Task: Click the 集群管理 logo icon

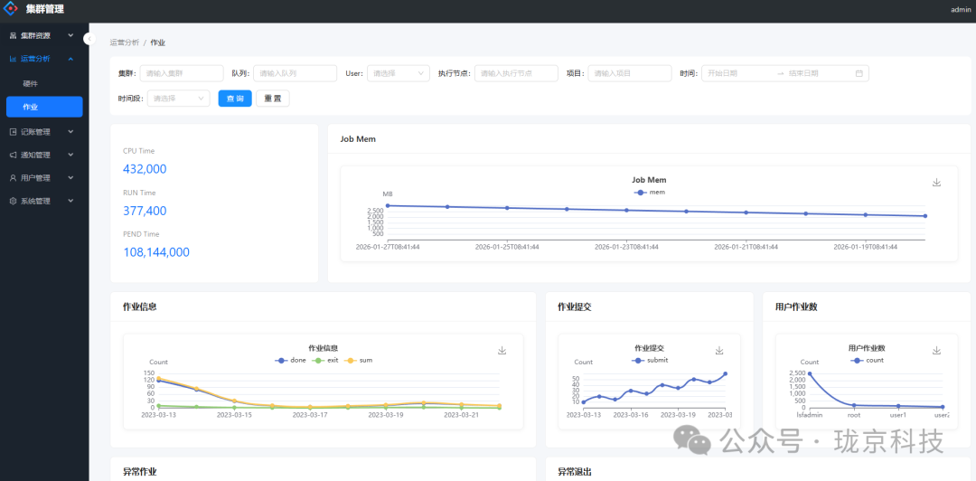Action: point(11,9)
